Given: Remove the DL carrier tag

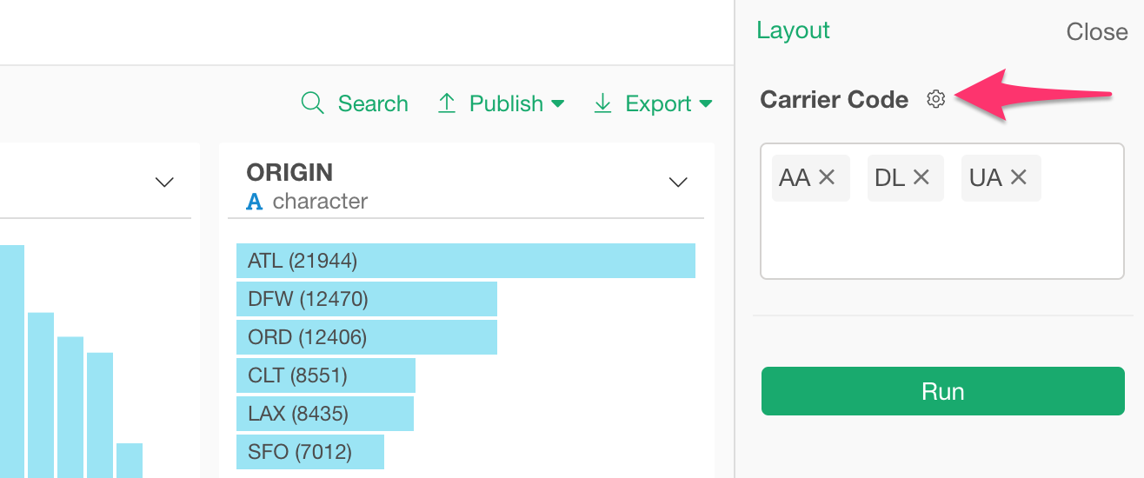Looking at the screenshot, I should point(921,177).
